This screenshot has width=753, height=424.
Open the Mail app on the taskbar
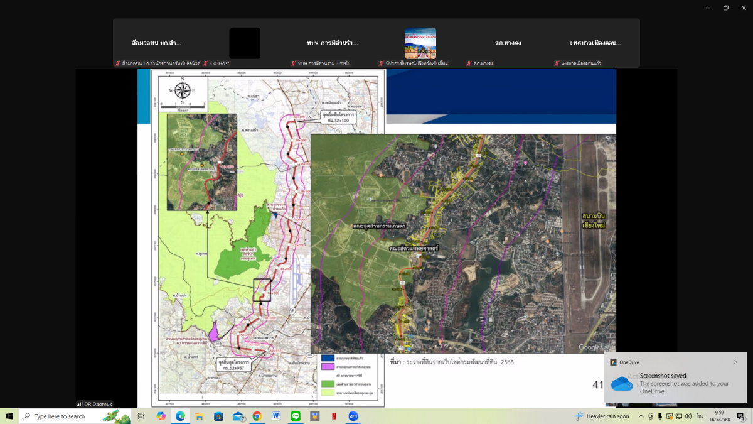[x=238, y=416]
